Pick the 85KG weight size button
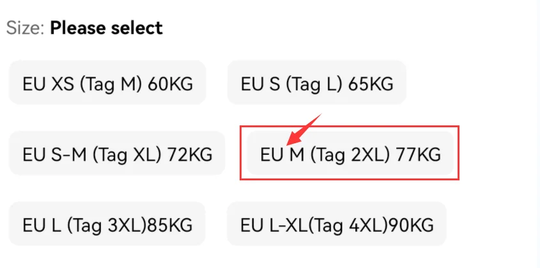The width and height of the screenshot is (540, 268). 107,224
